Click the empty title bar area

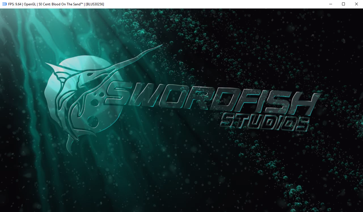click(x=213, y=4)
